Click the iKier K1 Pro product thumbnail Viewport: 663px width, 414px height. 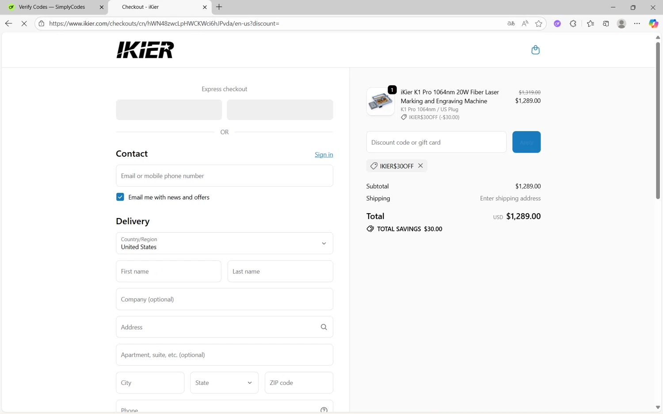[x=381, y=102]
